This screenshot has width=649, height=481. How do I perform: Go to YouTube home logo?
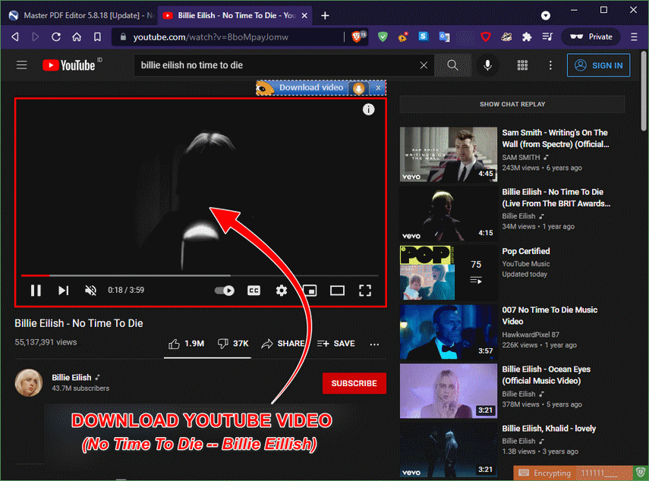[69, 65]
